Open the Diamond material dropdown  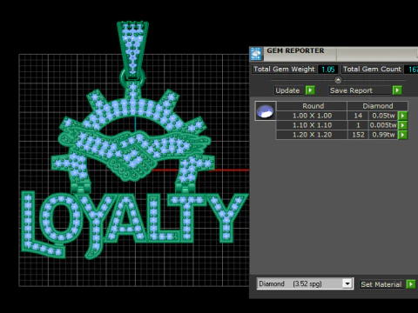[347, 283]
